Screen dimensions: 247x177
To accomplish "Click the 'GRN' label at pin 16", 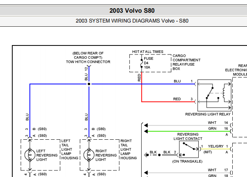I will pos(212,129).
